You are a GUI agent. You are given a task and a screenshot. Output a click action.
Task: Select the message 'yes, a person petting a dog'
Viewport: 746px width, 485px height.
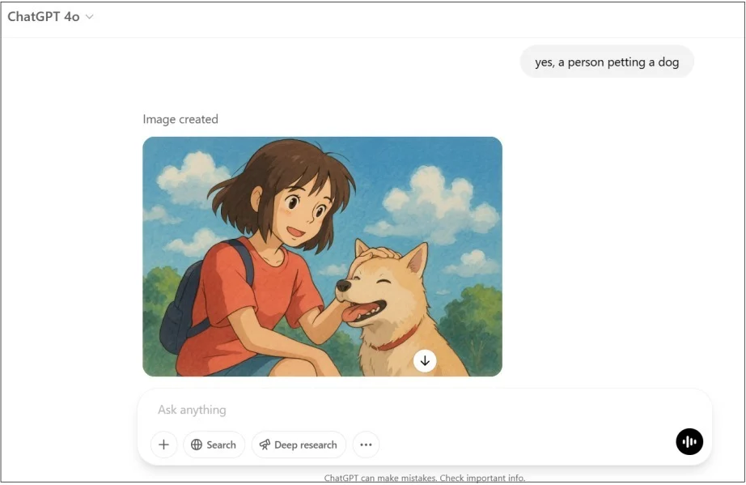tap(606, 62)
